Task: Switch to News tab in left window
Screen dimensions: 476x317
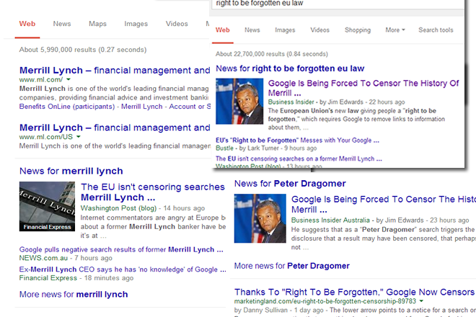Action: coord(62,24)
